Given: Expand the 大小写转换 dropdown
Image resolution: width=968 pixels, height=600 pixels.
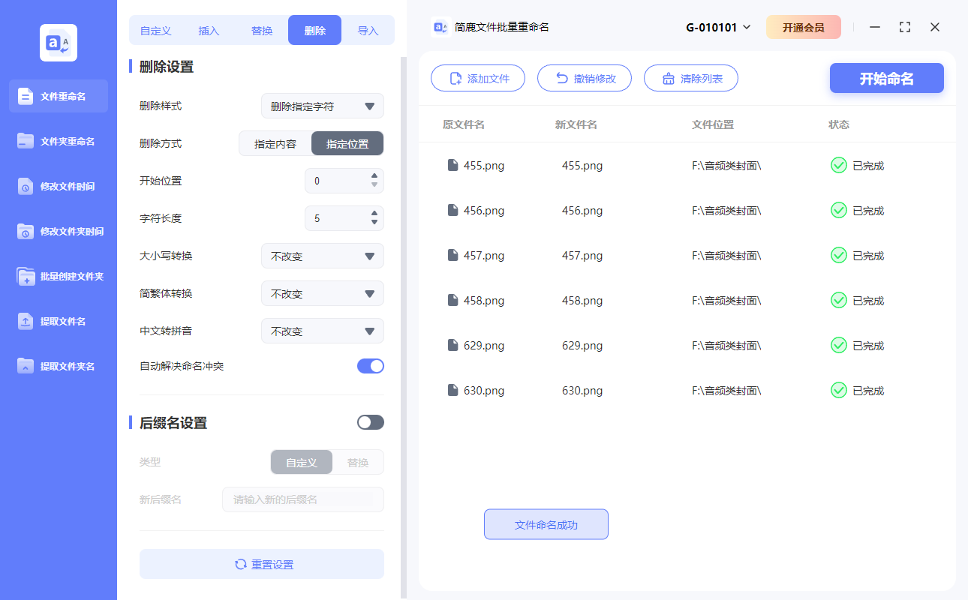Looking at the screenshot, I should [x=323, y=256].
